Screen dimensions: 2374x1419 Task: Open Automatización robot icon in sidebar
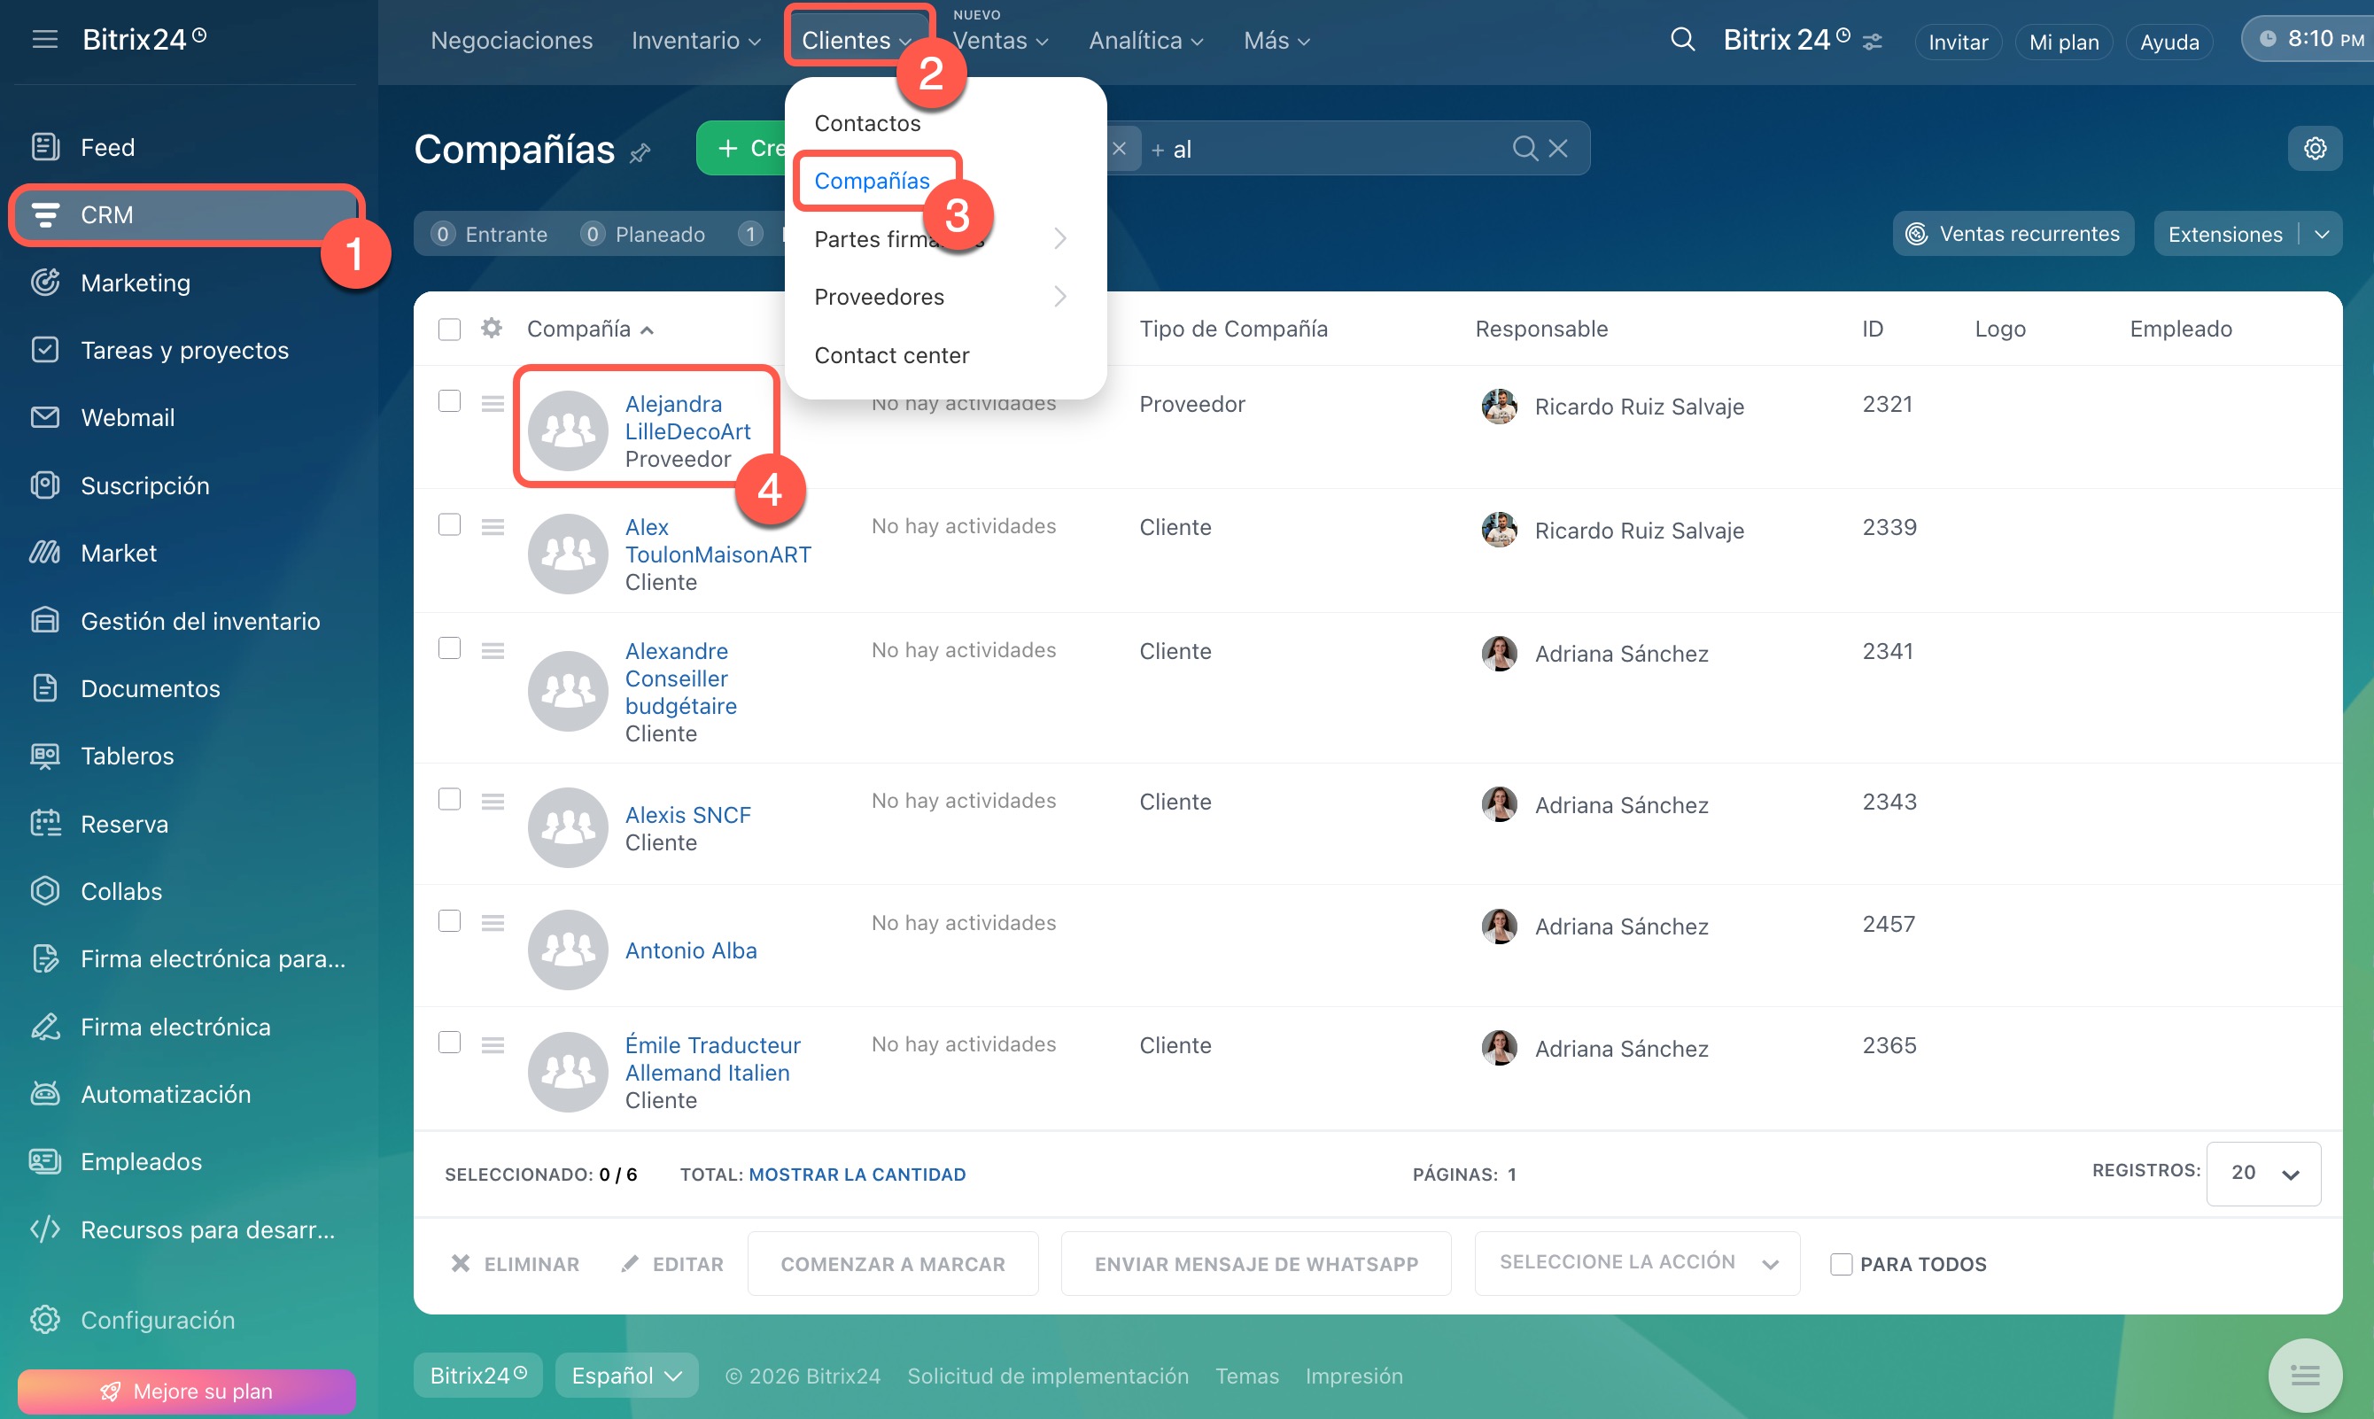coord(45,1093)
